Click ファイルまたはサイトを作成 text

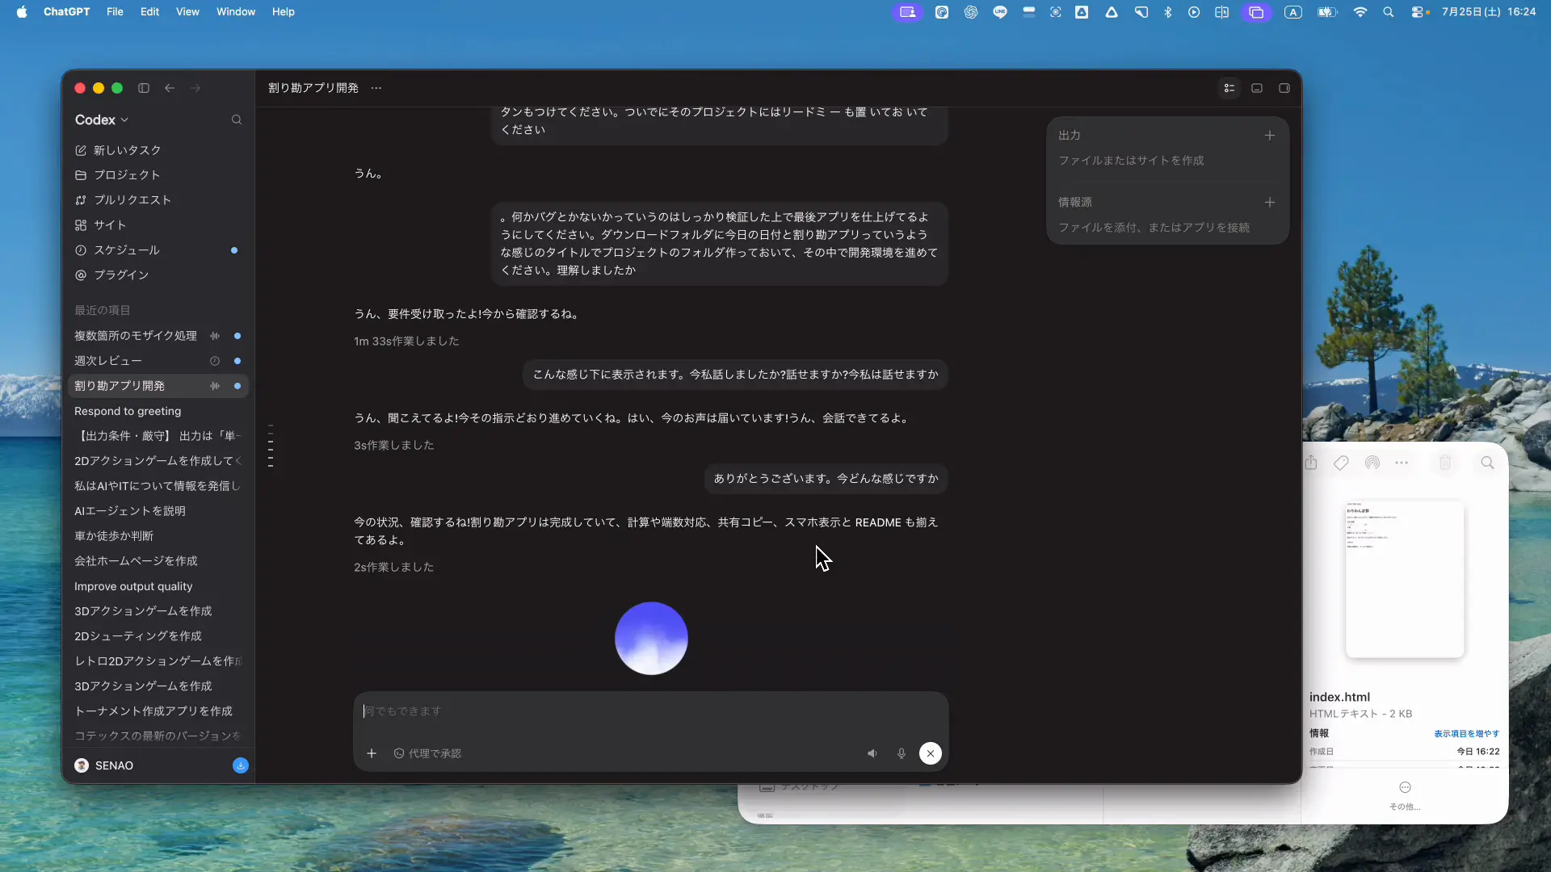pyautogui.click(x=1131, y=161)
